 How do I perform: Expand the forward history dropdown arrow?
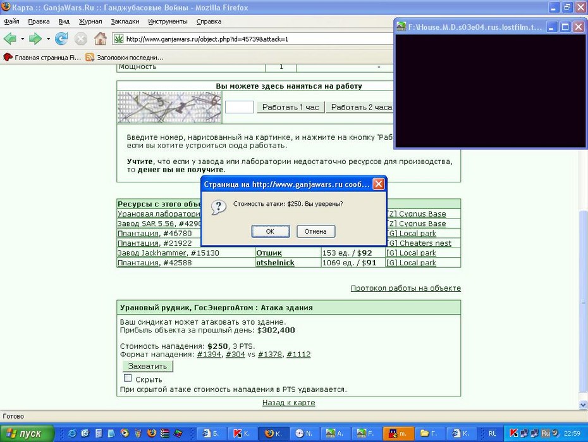48,39
